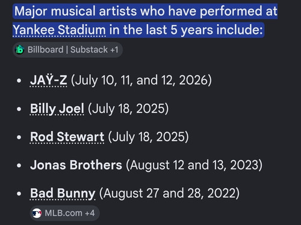The image size is (301, 225).
Task: Open the Billy Joel link
Action: (x=57, y=109)
